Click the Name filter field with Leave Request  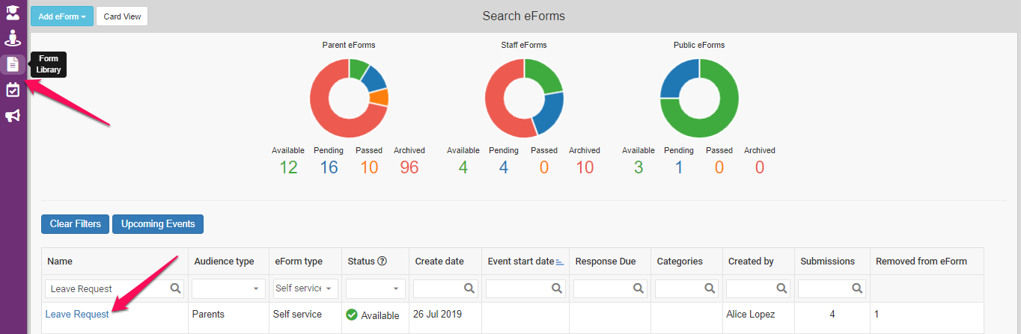115,288
